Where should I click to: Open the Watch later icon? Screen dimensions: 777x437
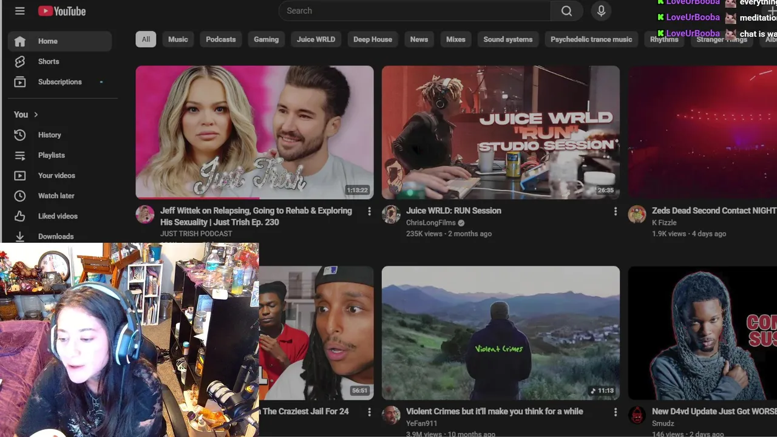[x=20, y=195]
